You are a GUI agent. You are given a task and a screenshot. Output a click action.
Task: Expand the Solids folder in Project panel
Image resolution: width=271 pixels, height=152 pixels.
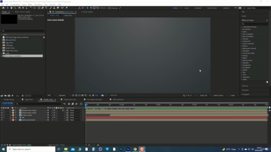point(1,53)
